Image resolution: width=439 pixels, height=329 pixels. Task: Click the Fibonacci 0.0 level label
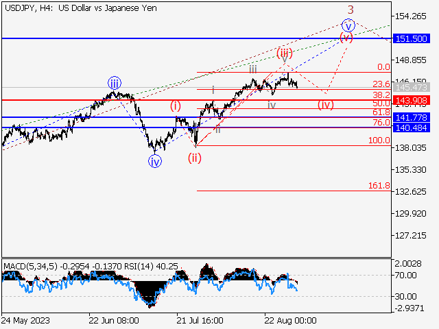(383, 67)
